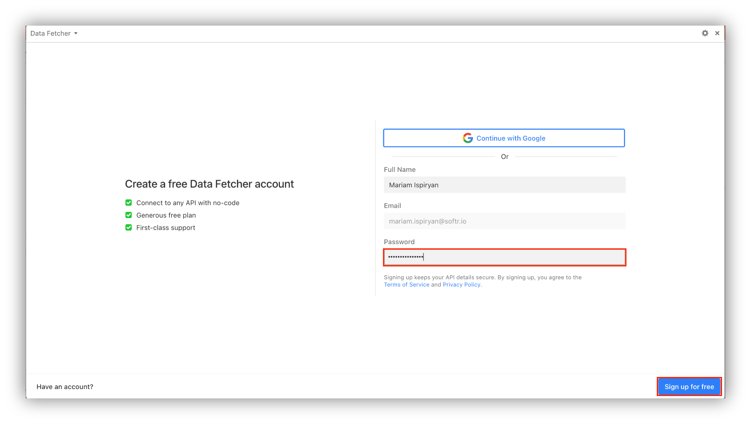Continue with Google sign-in button
751x424 pixels.
pos(504,138)
